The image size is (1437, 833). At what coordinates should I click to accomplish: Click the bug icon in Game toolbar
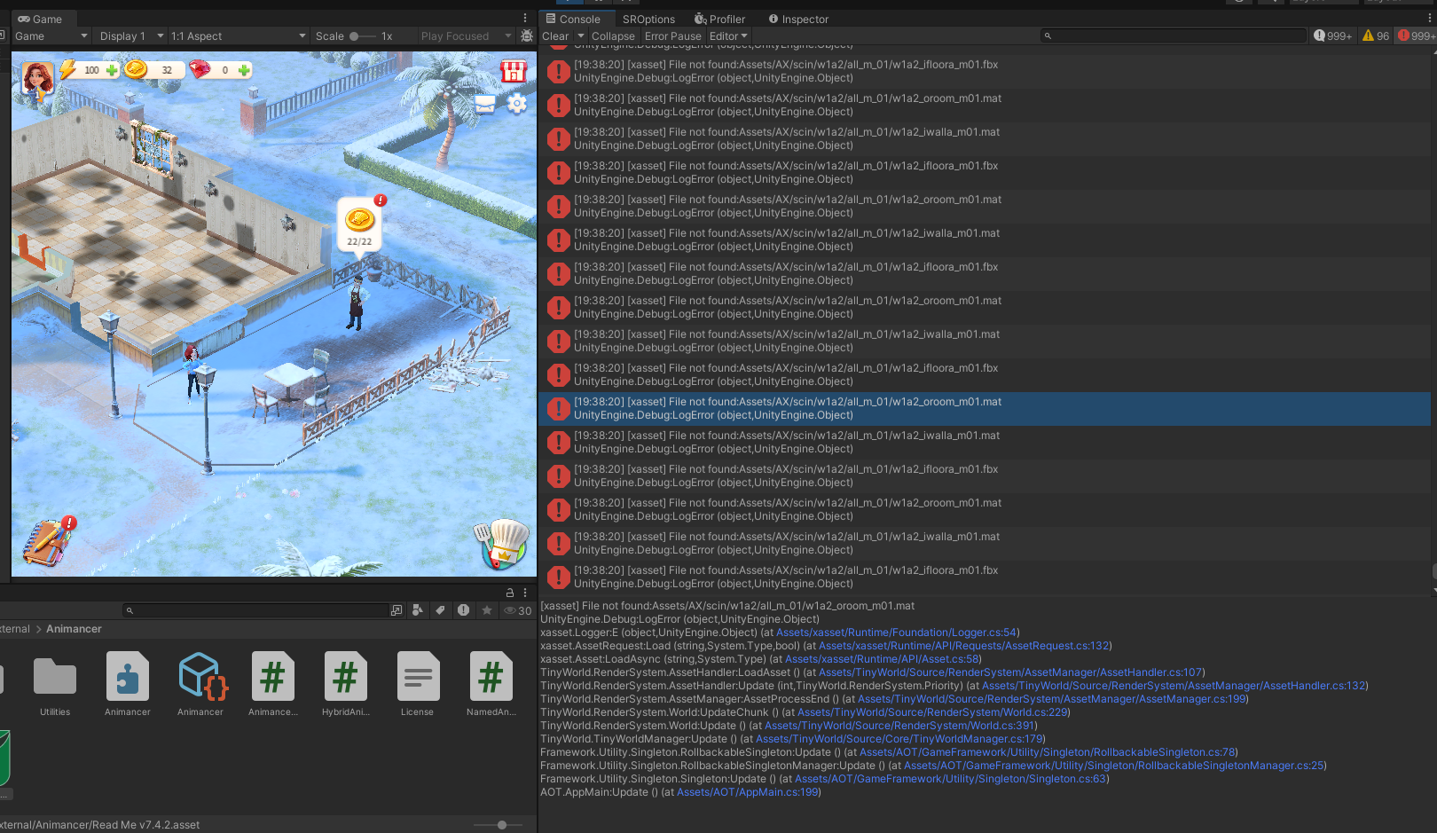[x=527, y=36]
